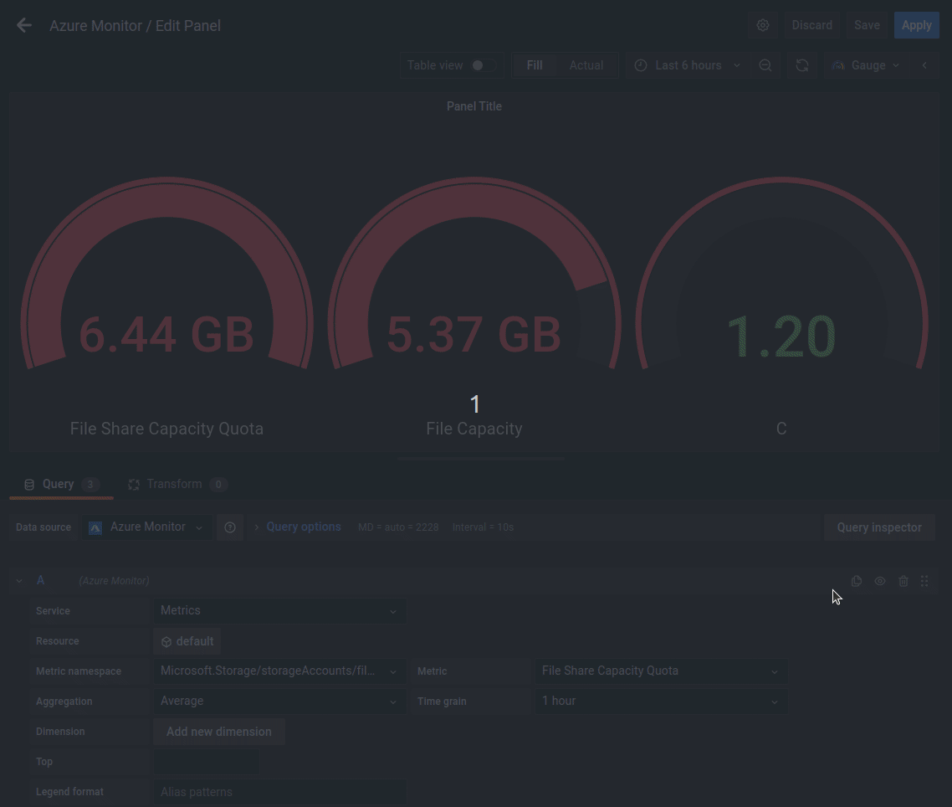This screenshot has width=952, height=807.
Task: Hide query A with the eye icon
Action: [879, 580]
